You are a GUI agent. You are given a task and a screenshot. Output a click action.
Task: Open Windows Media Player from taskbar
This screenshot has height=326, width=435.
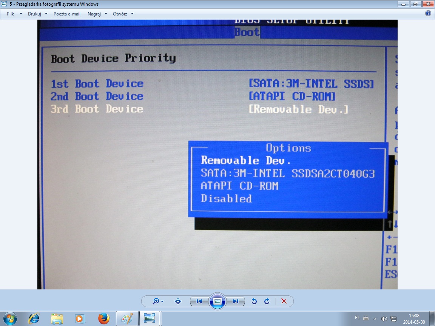point(80,318)
